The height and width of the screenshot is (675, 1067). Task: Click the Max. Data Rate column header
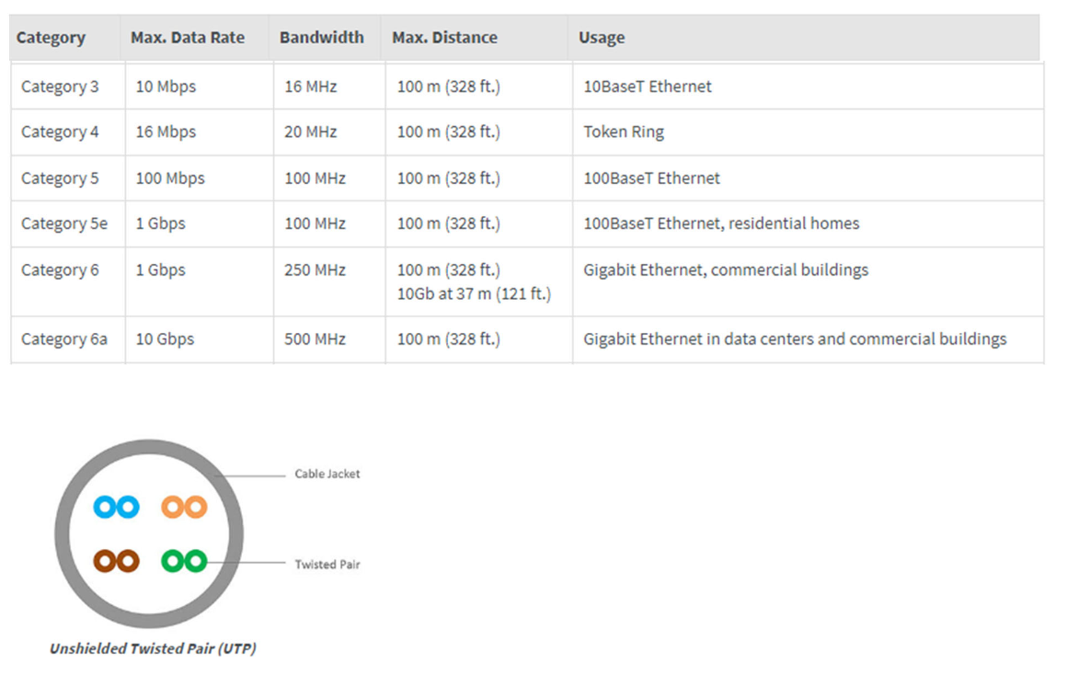point(188,38)
